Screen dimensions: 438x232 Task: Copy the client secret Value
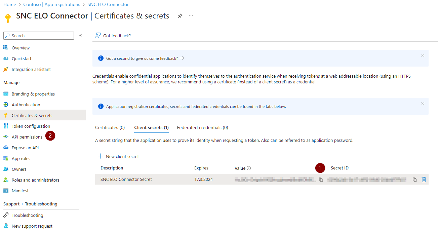(x=321, y=180)
